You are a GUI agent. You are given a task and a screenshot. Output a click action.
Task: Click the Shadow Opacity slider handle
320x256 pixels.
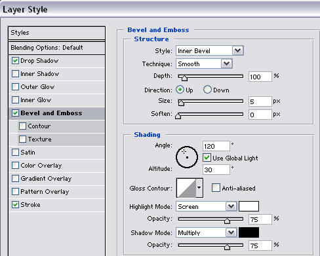(x=227, y=247)
